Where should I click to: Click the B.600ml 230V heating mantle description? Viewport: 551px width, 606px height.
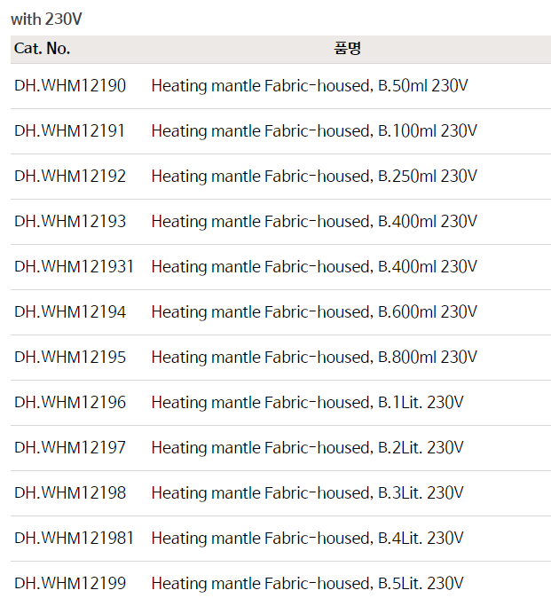pyautogui.click(x=314, y=312)
